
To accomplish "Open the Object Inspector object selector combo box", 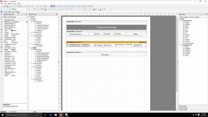I will click(15, 17).
